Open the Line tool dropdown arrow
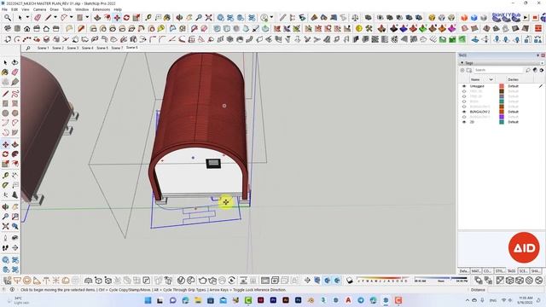Image resolution: width=546 pixels, height=307 pixels. [55, 17]
